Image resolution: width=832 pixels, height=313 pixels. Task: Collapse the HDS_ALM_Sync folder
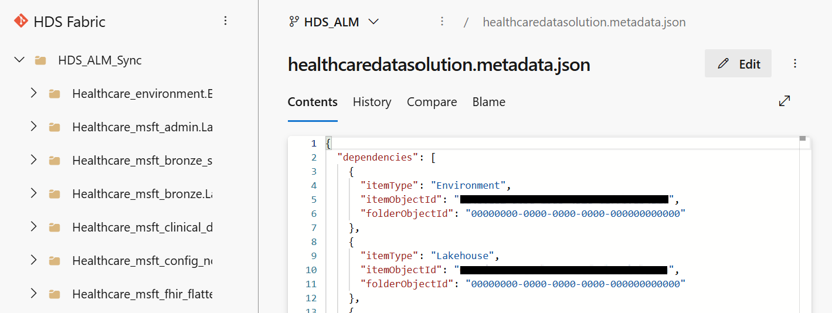(x=19, y=60)
